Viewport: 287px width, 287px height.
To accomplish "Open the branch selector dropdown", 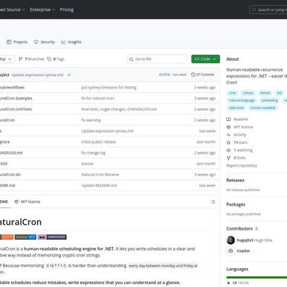I will 7,59.
